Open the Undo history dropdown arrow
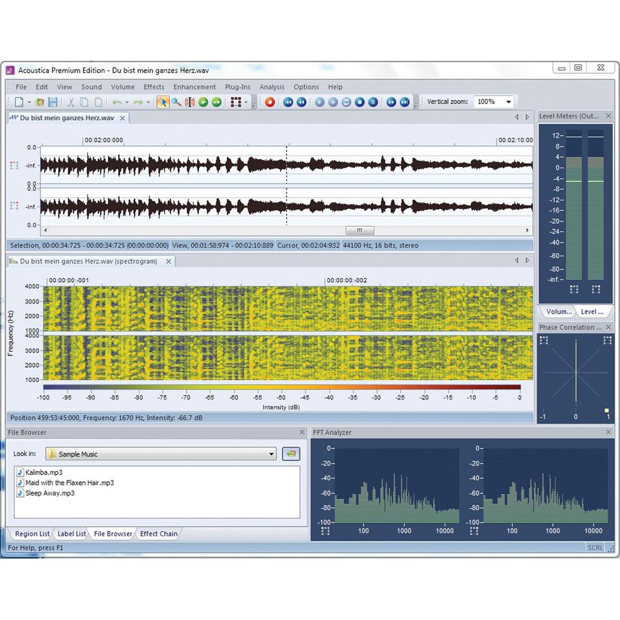 click(x=126, y=102)
